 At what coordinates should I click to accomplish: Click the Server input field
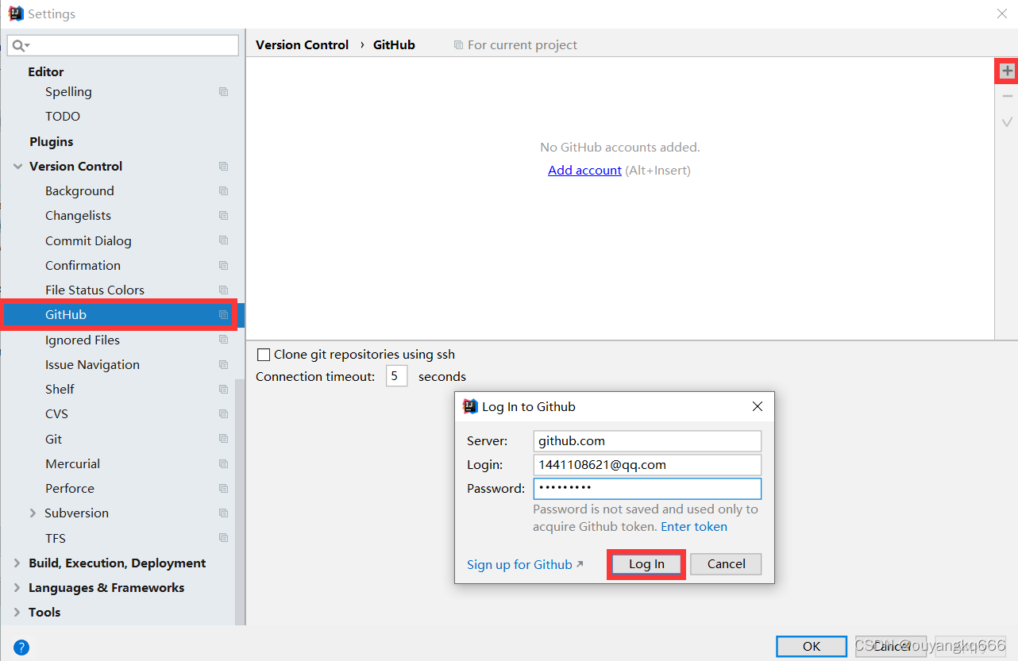click(647, 441)
